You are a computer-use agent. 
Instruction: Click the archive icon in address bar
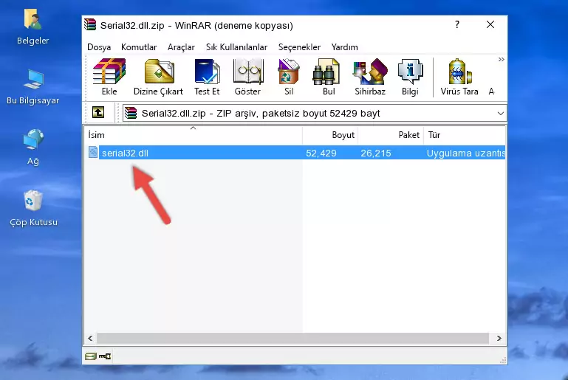pyautogui.click(x=131, y=114)
